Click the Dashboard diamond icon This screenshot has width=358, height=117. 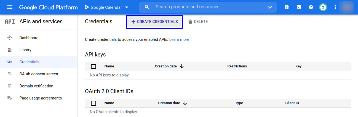tap(10, 38)
